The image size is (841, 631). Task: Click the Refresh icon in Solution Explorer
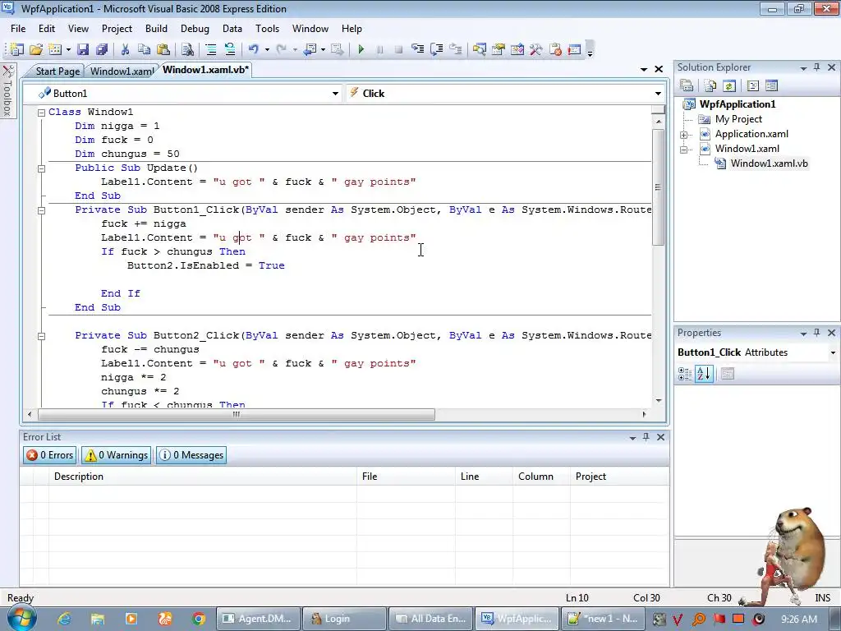tap(728, 85)
